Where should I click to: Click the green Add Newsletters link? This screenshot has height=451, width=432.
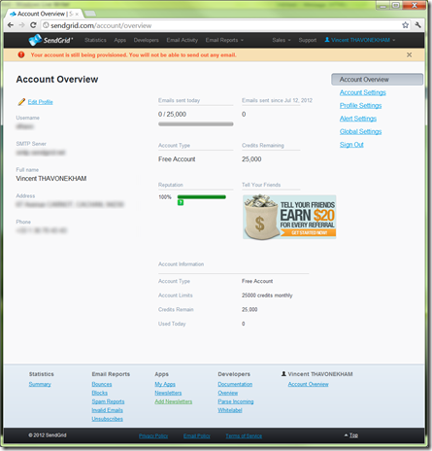tap(173, 401)
